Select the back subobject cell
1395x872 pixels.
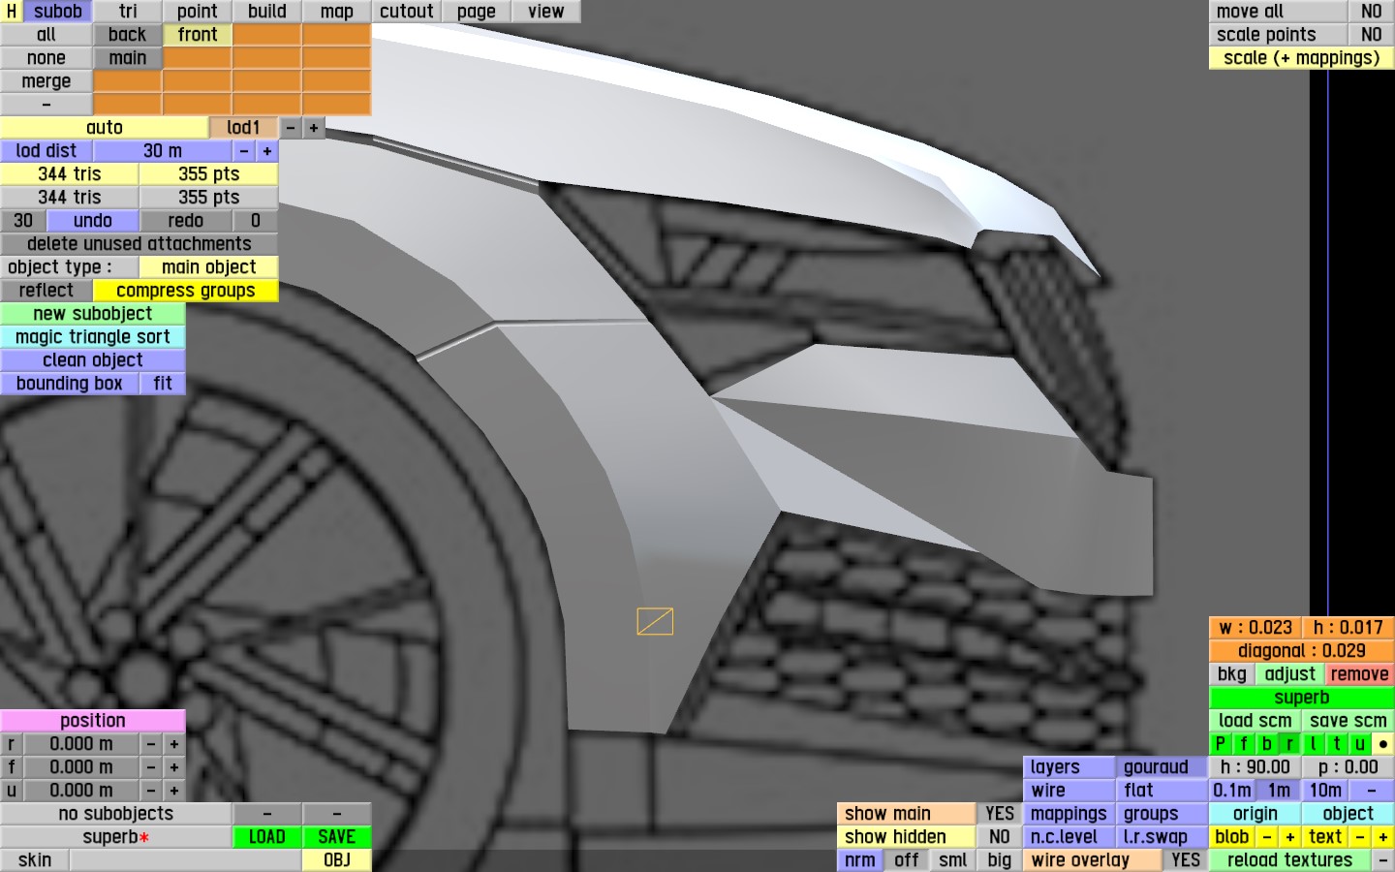click(x=128, y=35)
